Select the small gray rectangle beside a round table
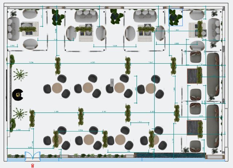 click(112, 83)
